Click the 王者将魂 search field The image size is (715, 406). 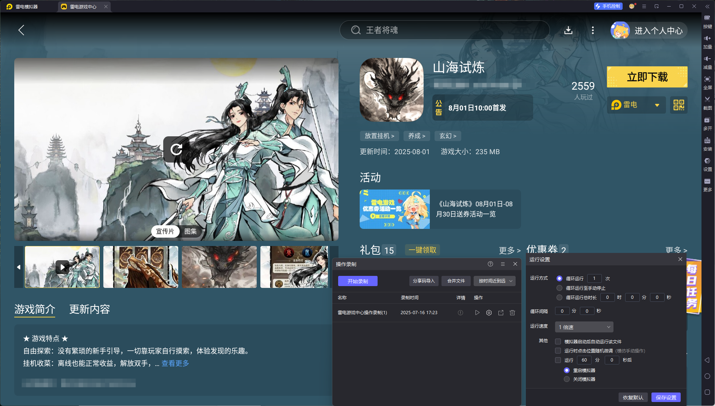point(444,30)
